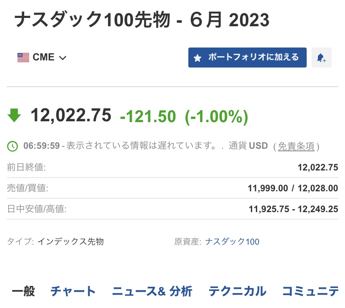Click the US flag icon
345x308 pixels.
(23, 58)
